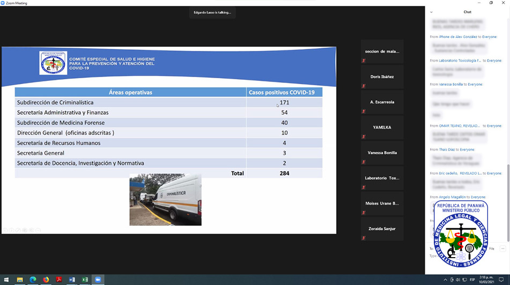Click the Subdirección de Criminalística row

point(168,102)
